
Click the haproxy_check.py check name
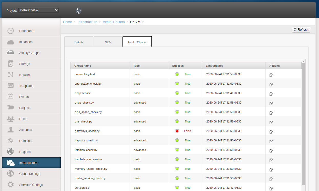tap(86, 140)
